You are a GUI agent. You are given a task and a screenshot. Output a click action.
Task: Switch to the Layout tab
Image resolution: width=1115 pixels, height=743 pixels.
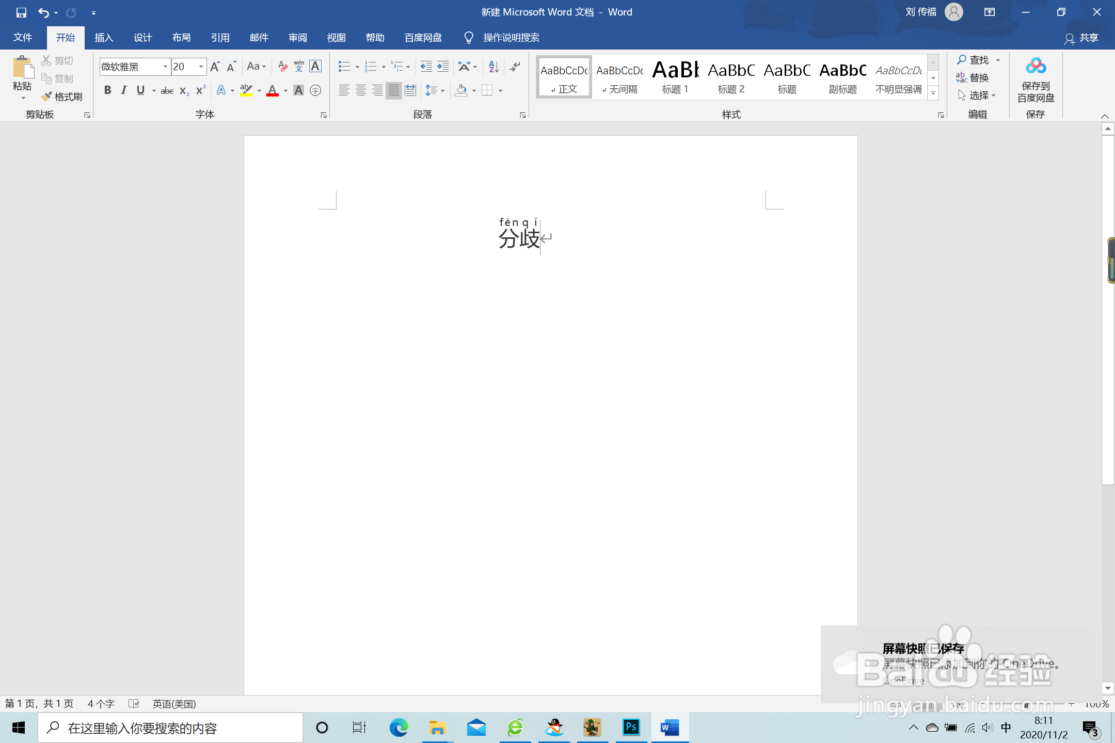click(181, 38)
